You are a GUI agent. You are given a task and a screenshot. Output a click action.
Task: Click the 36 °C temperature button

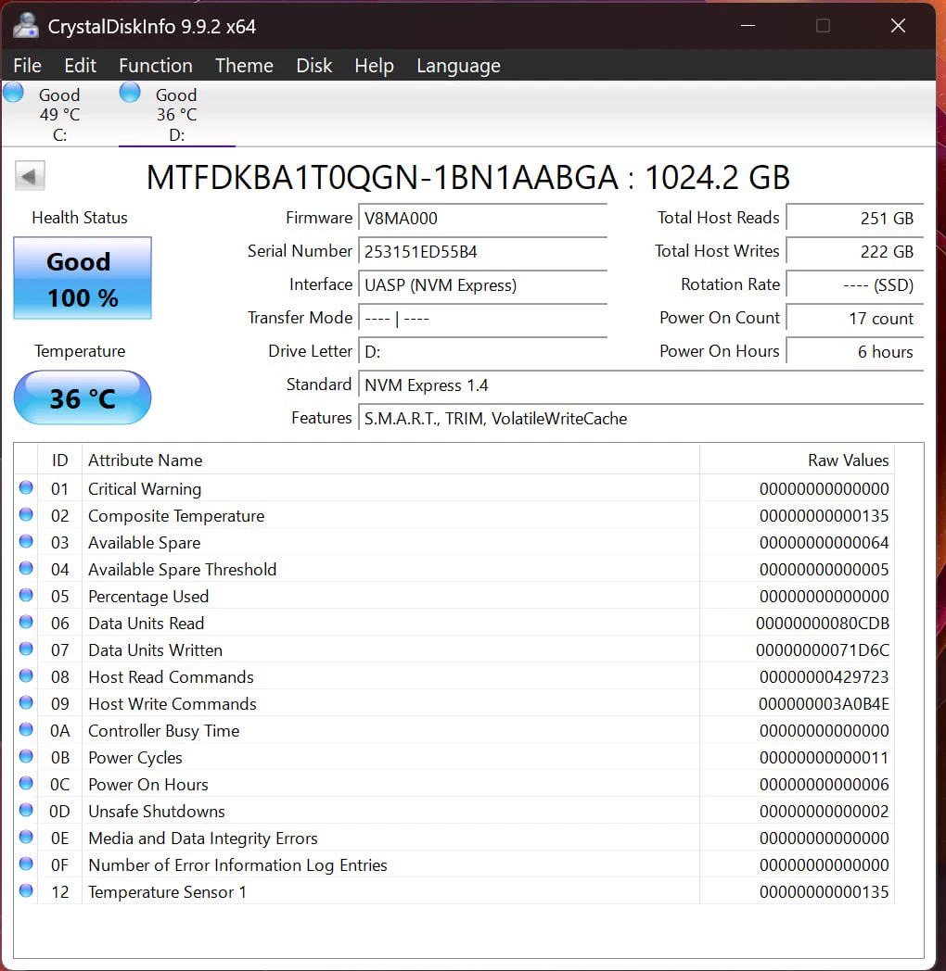pos(83,397)
